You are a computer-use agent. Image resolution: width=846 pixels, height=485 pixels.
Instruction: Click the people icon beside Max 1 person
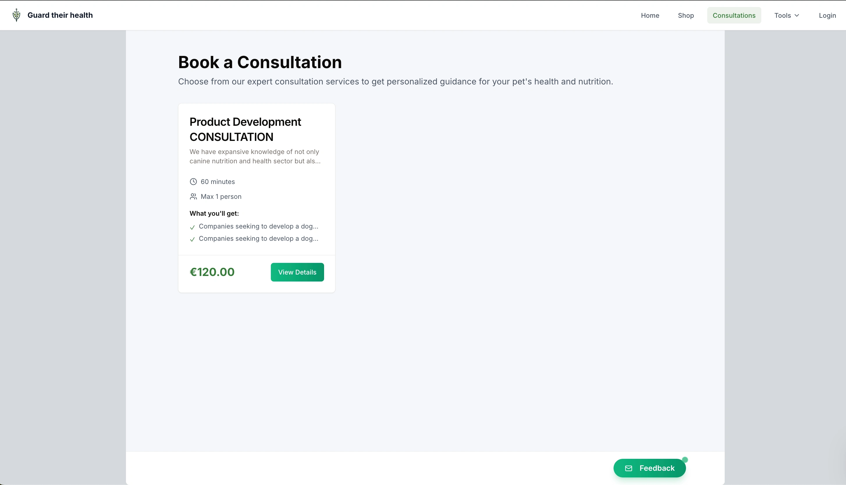193,197
